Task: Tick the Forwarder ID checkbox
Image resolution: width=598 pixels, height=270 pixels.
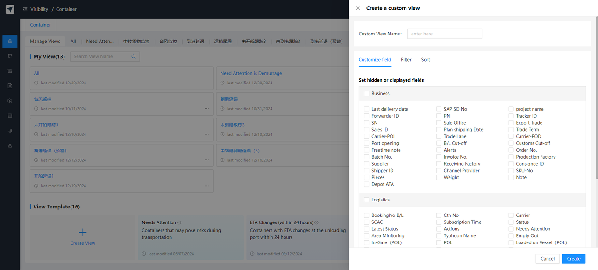Action: 367,116
